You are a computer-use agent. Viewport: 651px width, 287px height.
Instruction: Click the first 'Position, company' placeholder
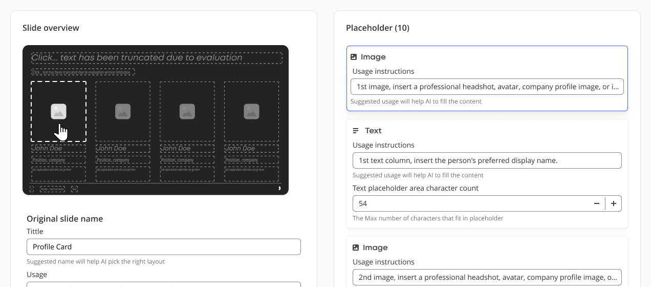(x=58, y=160)
